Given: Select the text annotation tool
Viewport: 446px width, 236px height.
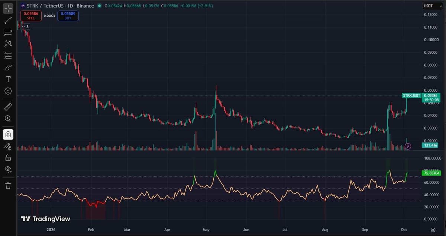Looking at the screenshot, I should coord(8,79).
